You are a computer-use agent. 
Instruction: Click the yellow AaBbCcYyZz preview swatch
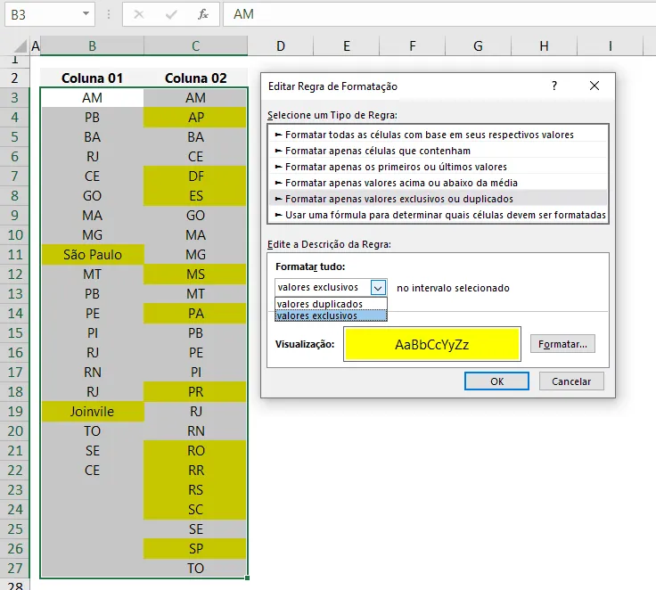(431, 344)
